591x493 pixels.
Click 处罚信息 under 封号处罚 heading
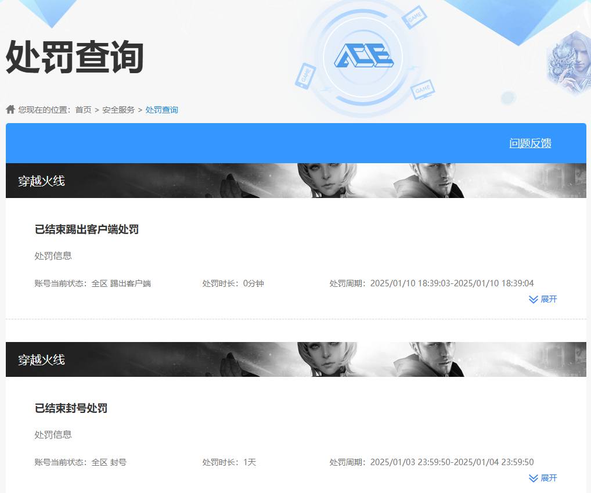tap(53, 434)
